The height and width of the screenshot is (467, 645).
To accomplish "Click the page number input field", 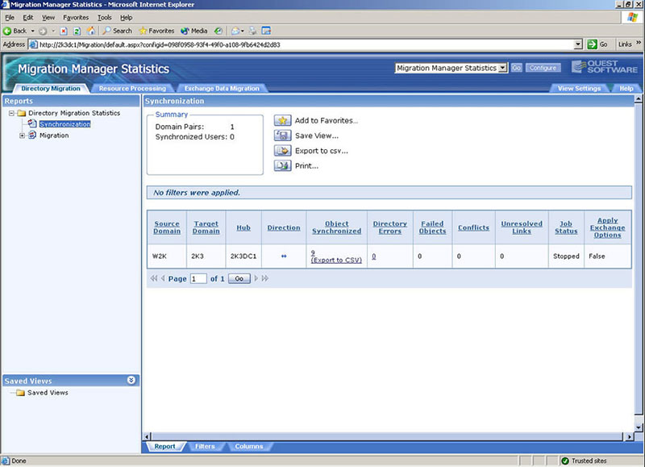I will (198, 278).
